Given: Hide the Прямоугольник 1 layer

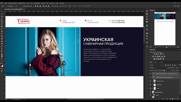Looking at the screenshot, I should [x=150, y=92].
